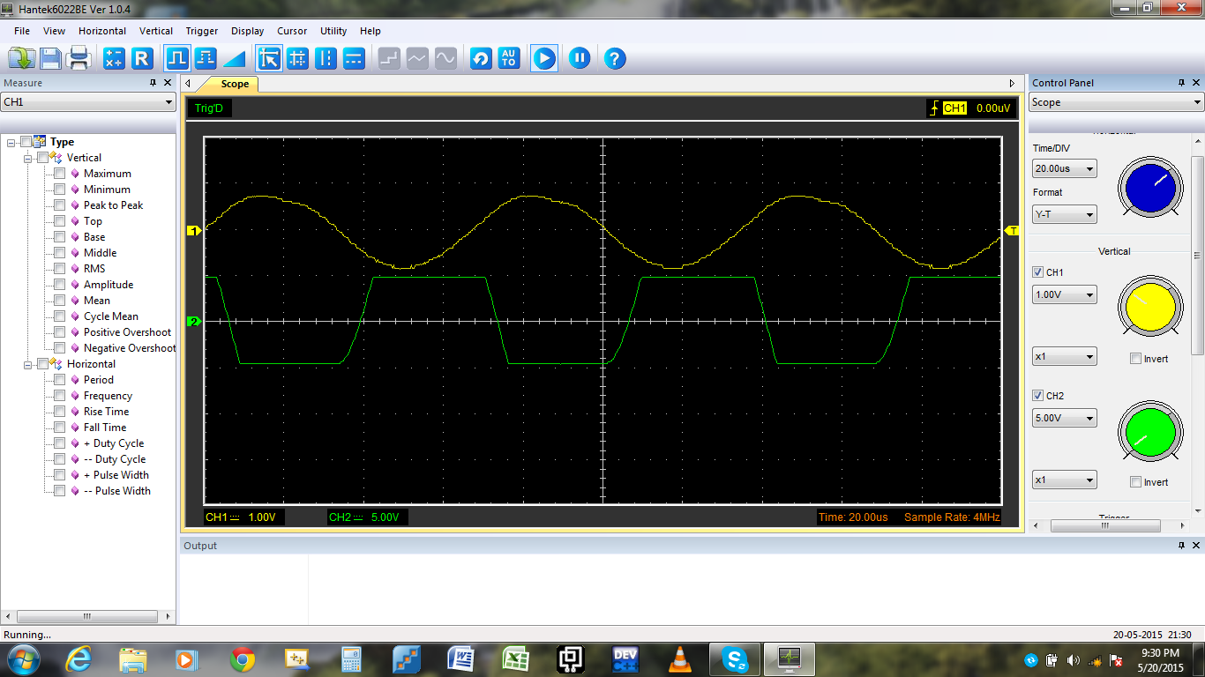Click the open file toolbar icon
This screenshot has width=1205, height=677.
pyautogui.click(x=21, y=59)
